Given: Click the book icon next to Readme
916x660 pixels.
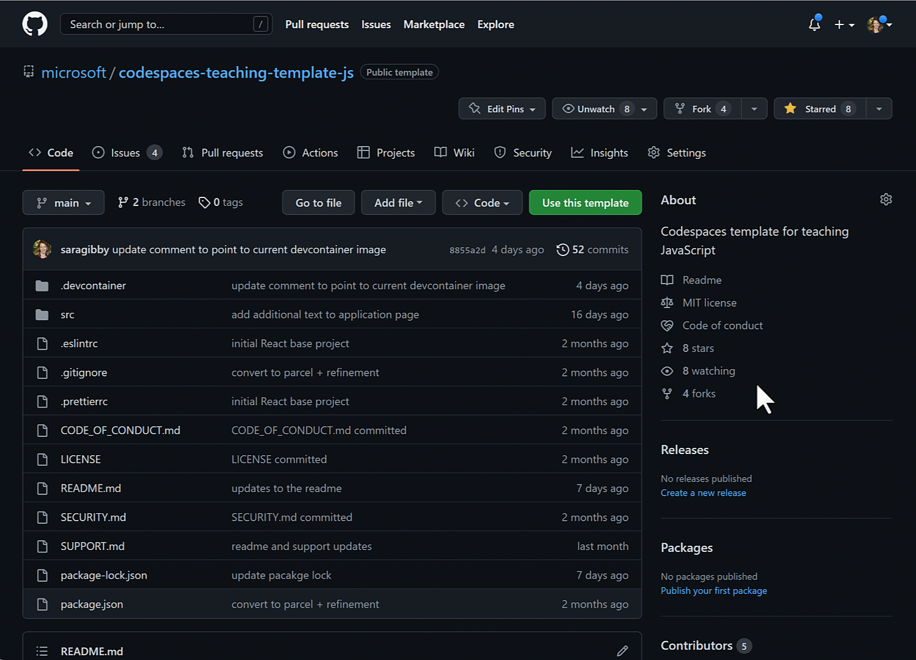Looking at the screenshot, I should [x=667, y=280].
